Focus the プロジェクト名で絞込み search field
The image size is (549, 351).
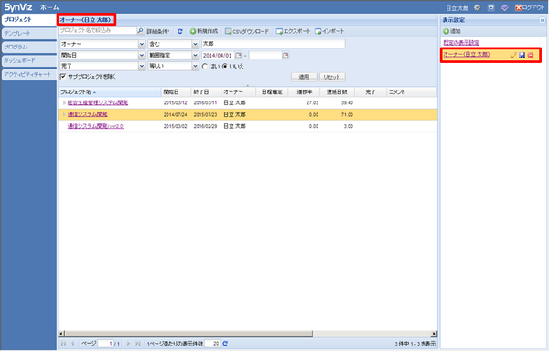(98, 31)
